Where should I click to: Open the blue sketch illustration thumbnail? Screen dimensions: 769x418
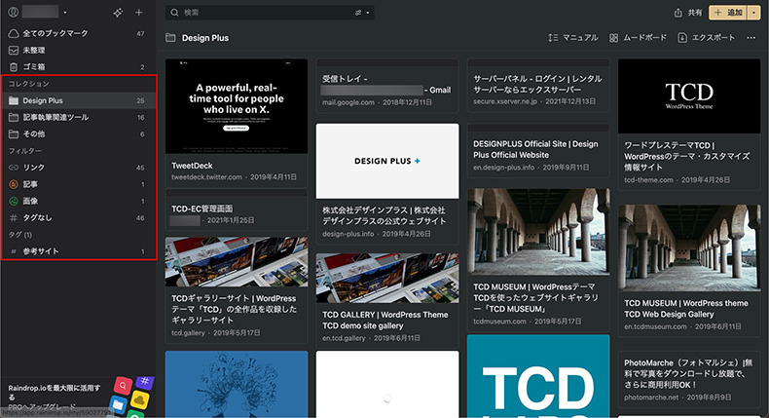point(237,384)
